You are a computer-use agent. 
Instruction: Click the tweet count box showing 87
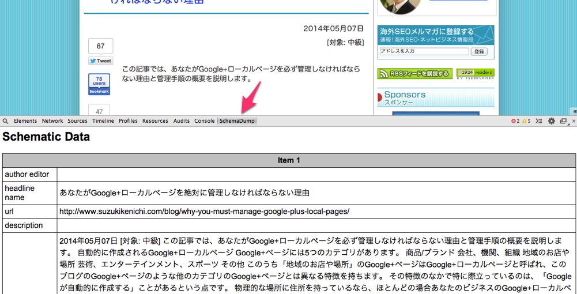tap(100, 46)
